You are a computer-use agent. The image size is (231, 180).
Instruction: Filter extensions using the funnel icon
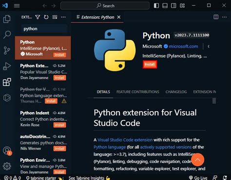pyautogui.click(x=38, y=17)
